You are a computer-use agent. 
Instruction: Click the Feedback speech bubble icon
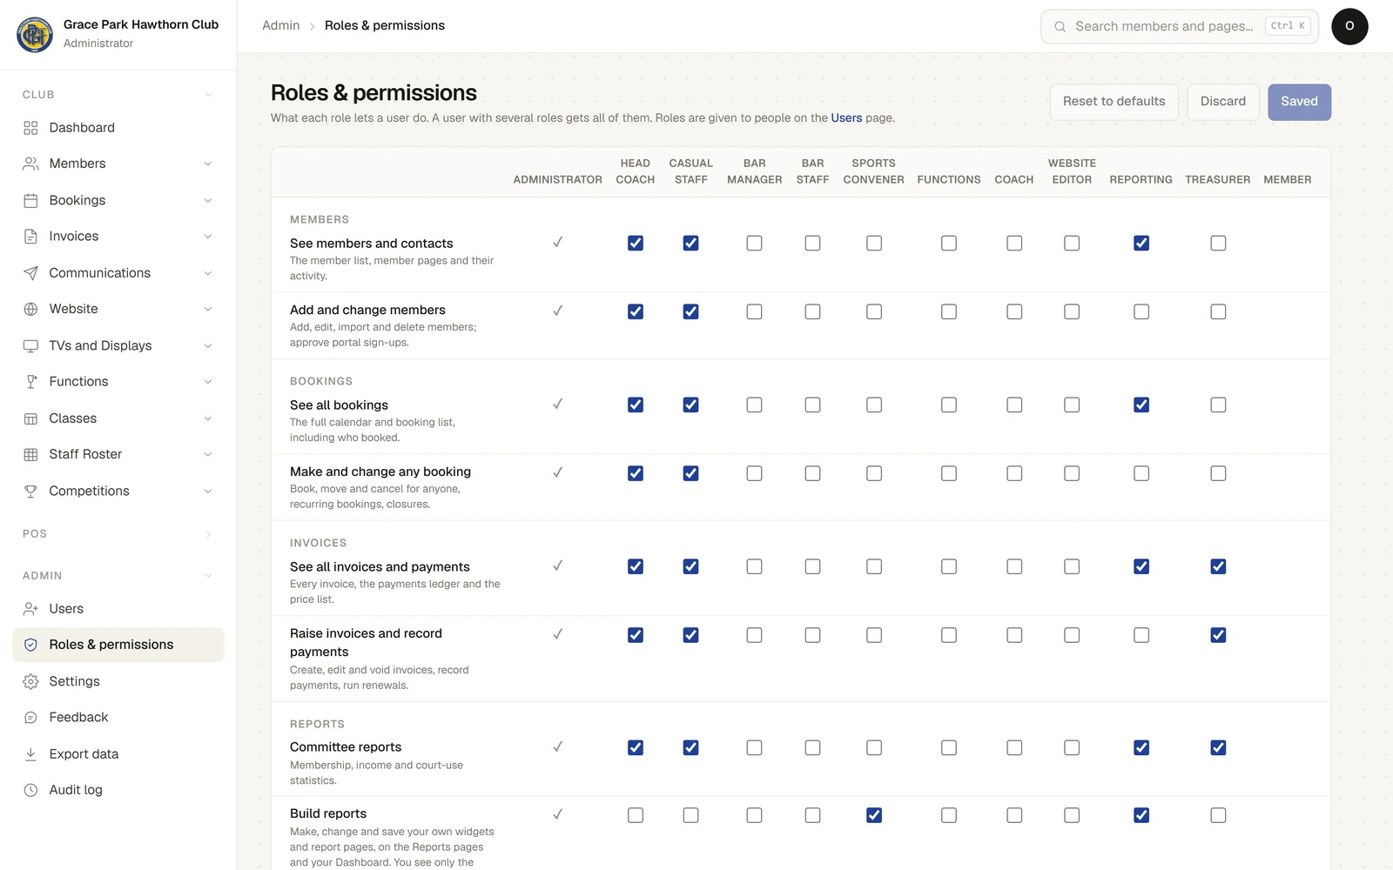(30, 718)
